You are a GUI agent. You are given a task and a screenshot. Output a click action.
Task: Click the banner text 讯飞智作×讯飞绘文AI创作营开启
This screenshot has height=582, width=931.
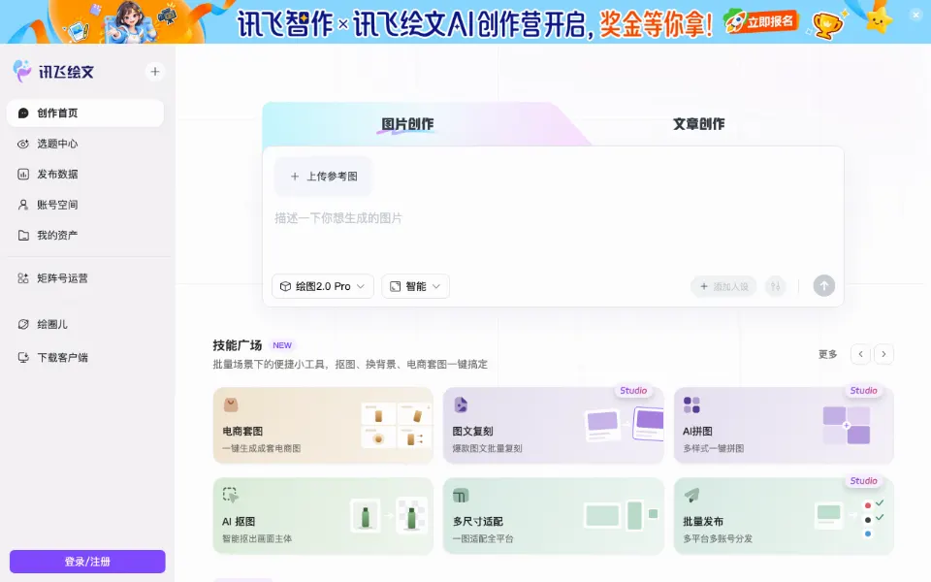pyautogui.click(x=414, y=25)
